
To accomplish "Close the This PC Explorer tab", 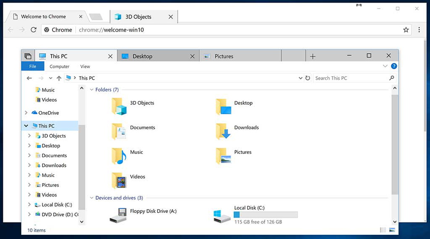I will [110, 56].
